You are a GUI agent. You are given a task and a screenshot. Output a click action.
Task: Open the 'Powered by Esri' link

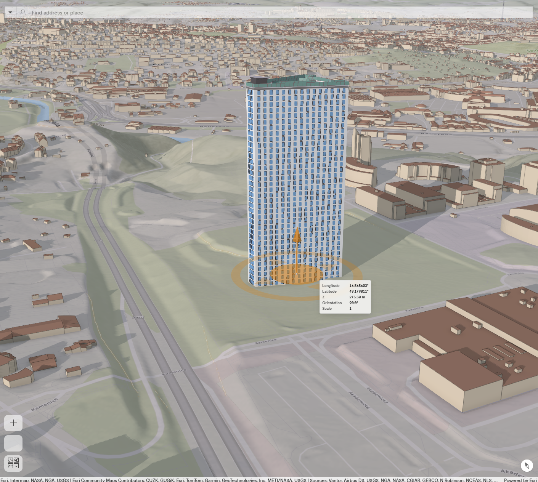click(520, 480)
